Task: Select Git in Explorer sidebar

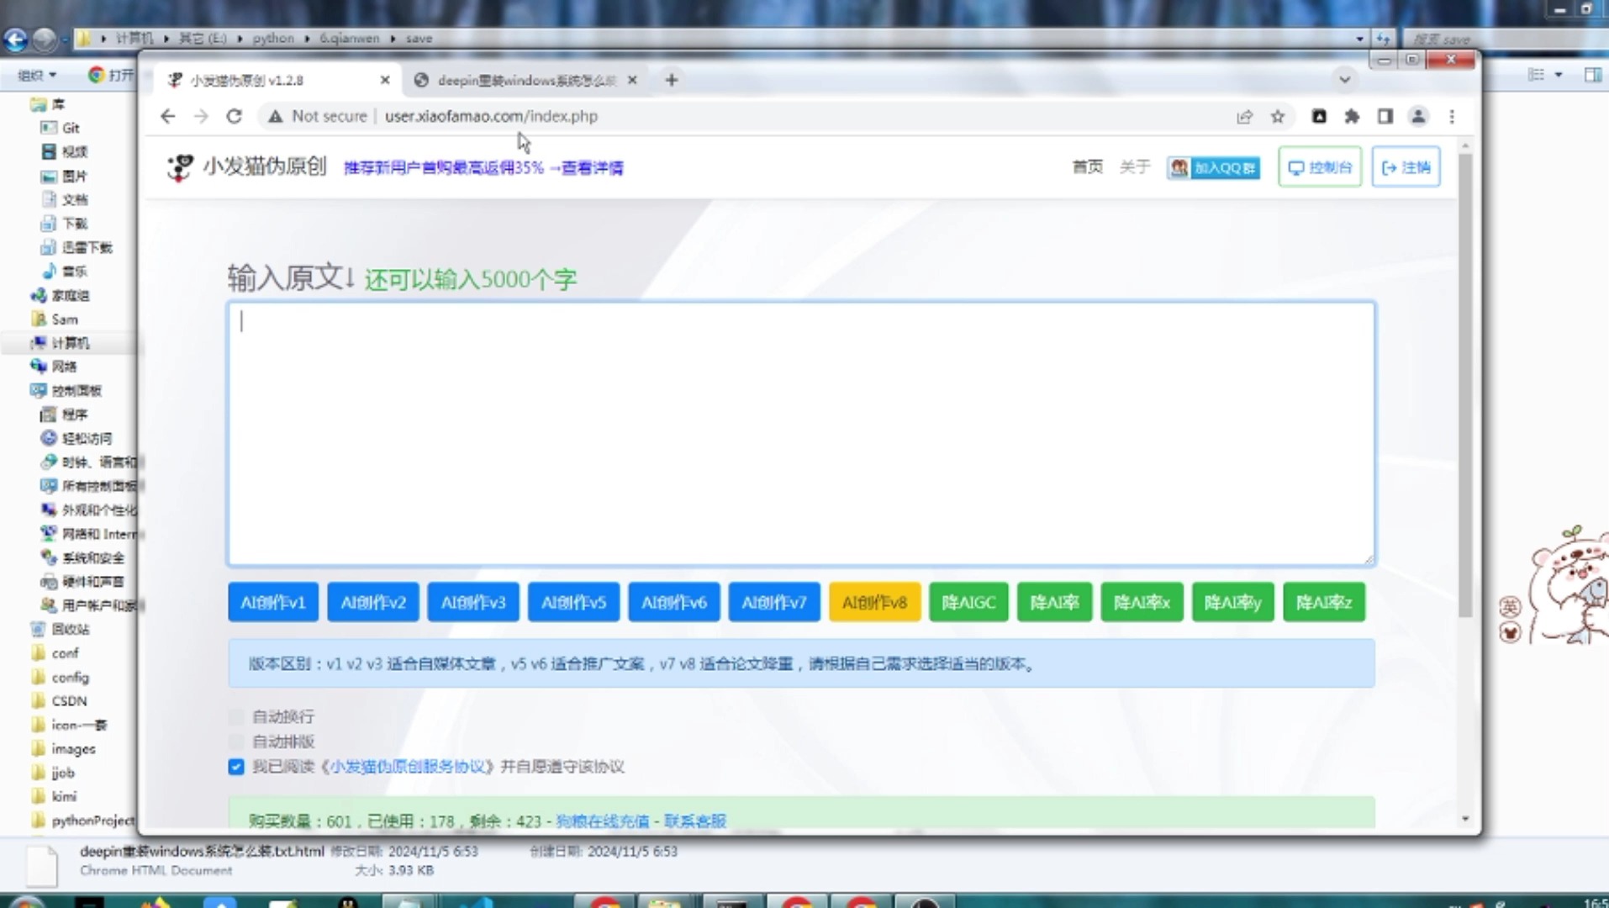Action: pos(71,128)
